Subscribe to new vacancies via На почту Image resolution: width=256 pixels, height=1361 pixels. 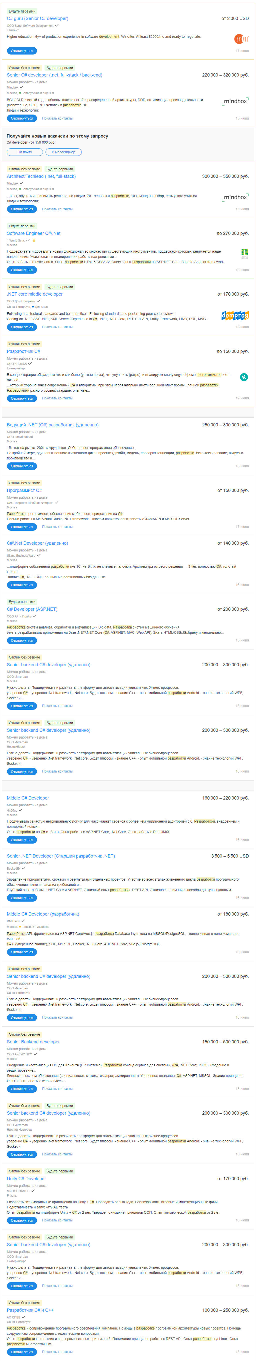[25, 152]
